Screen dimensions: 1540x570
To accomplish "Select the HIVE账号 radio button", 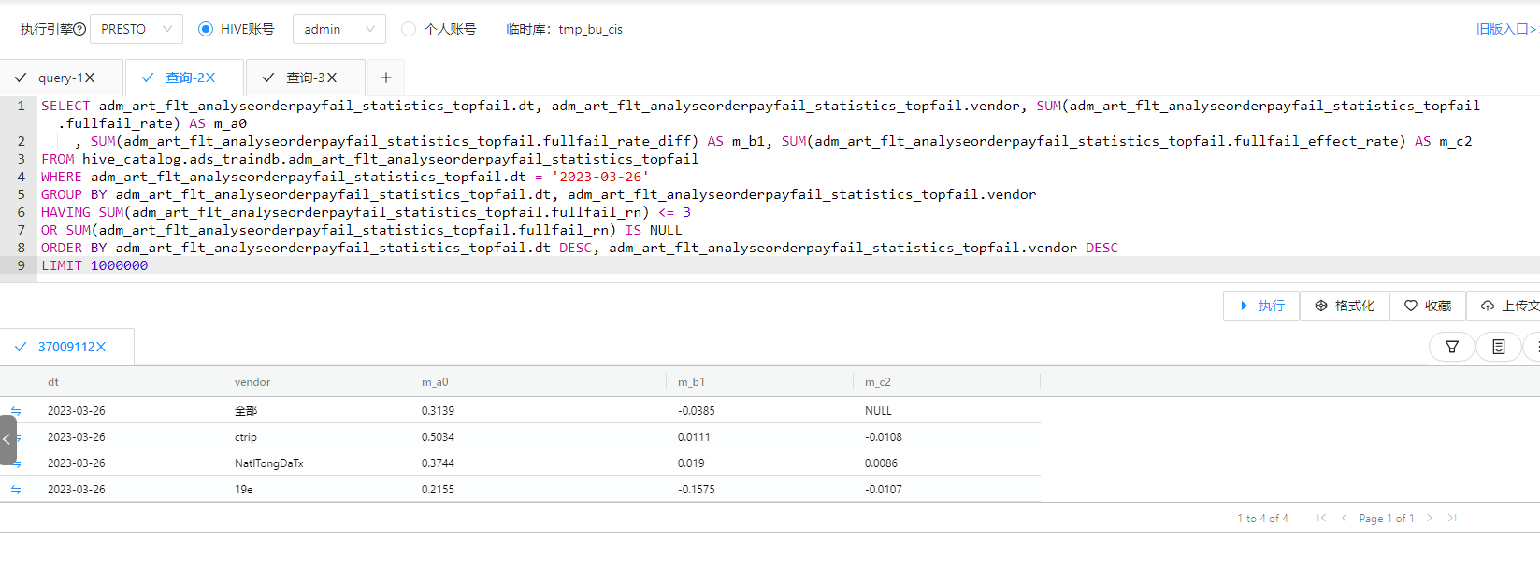I will (x=206, y=29).
